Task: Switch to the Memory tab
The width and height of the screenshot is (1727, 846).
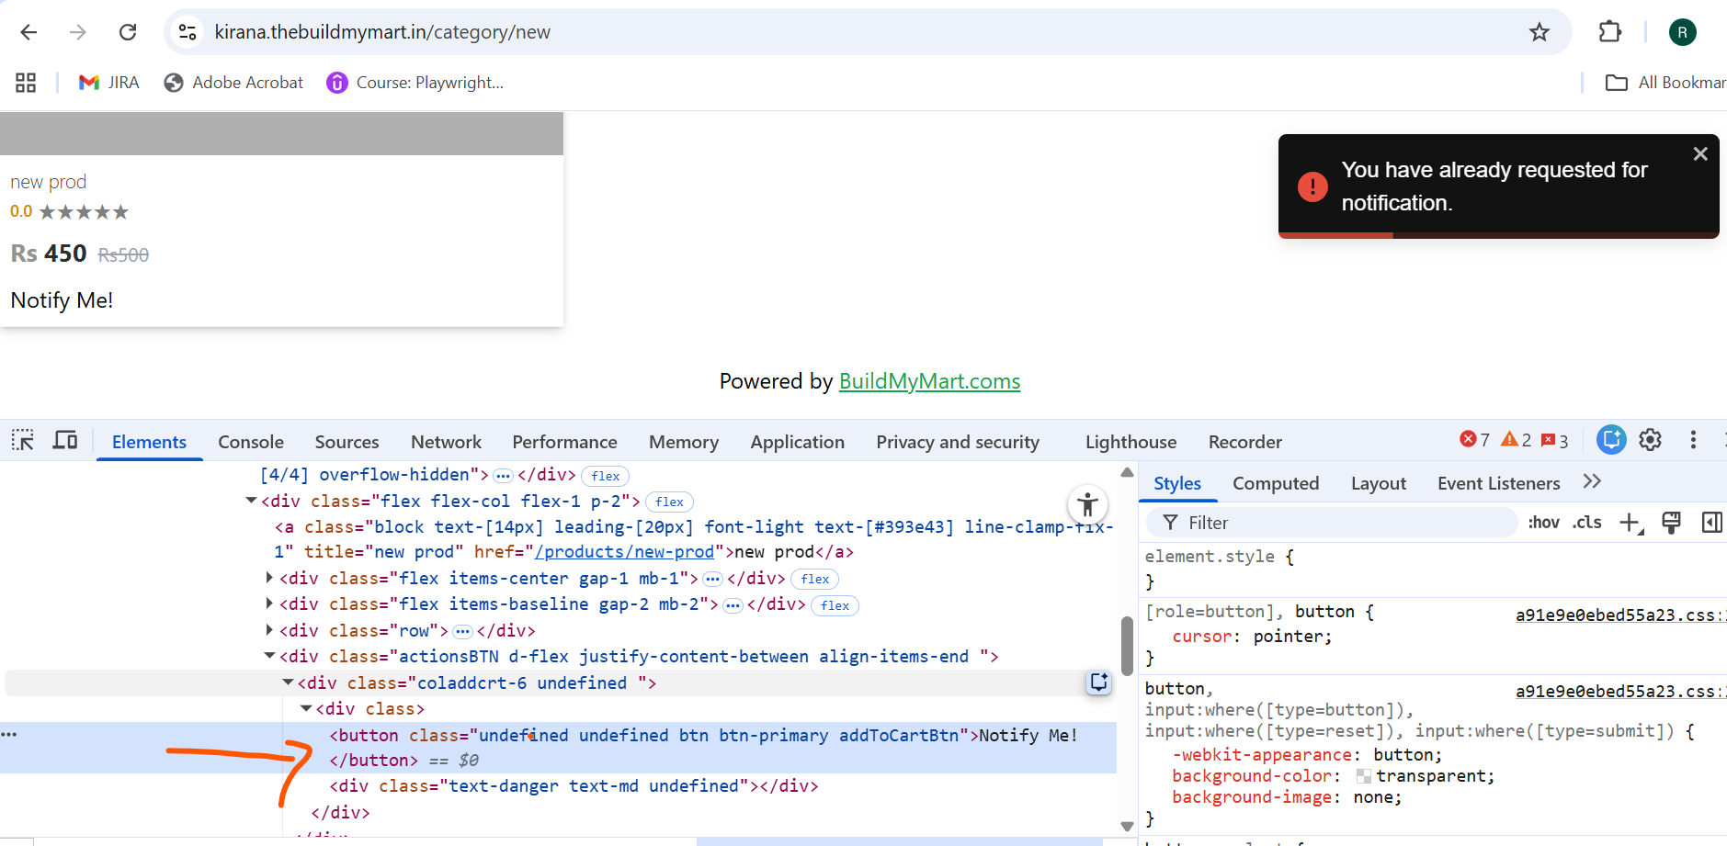Action: 684,442
